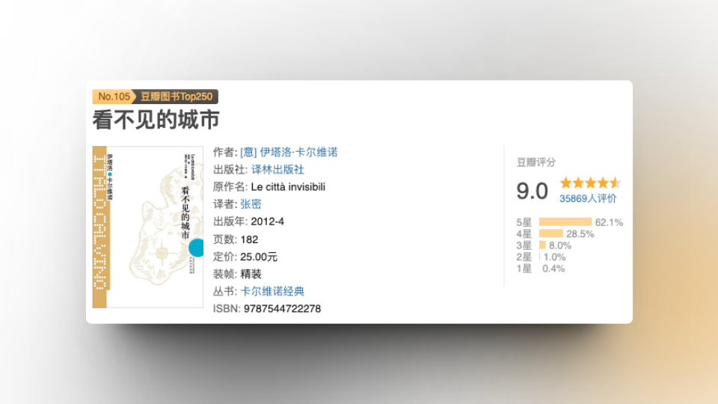Viewport: 718px width, 404px height.
Task: Open the book cover thumbnail
Action: click(148, 227)
